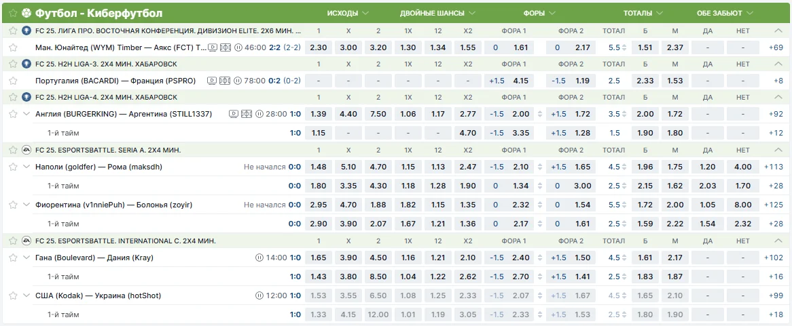Star the Esportsbattle International C. league
The height and width of the screenshot is (326, 792).
13,241
